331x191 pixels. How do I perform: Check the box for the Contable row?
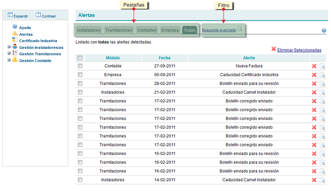coord(80,66)
